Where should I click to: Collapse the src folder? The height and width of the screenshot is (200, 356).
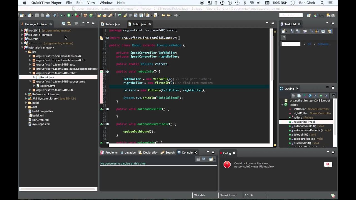(26, 52)
